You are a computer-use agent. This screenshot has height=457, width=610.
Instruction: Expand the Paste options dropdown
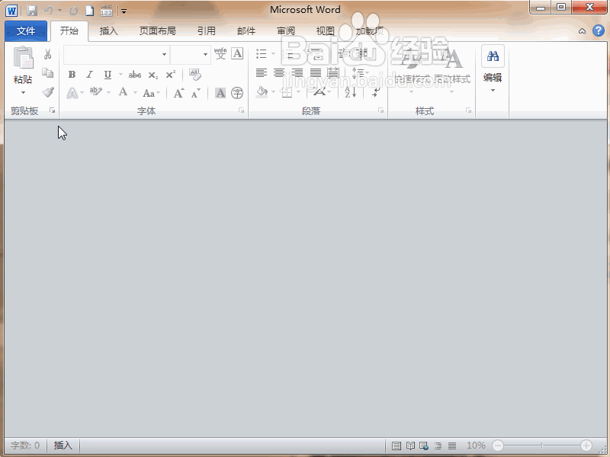pyautogui.click(x=22, y=92)
